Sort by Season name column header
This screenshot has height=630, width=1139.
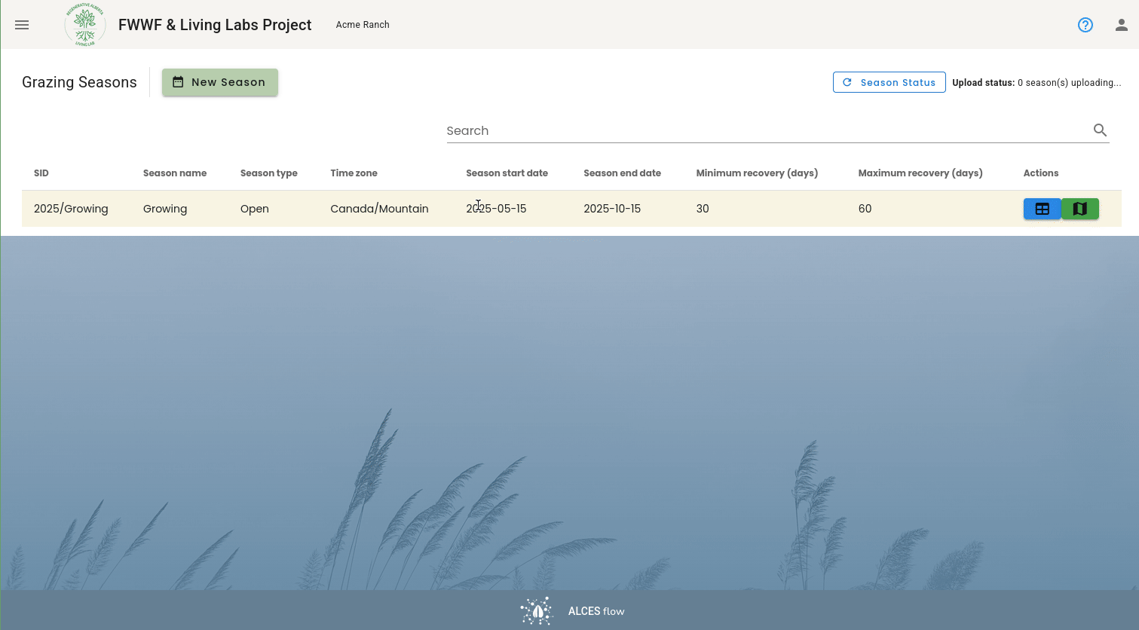[175, 173]
